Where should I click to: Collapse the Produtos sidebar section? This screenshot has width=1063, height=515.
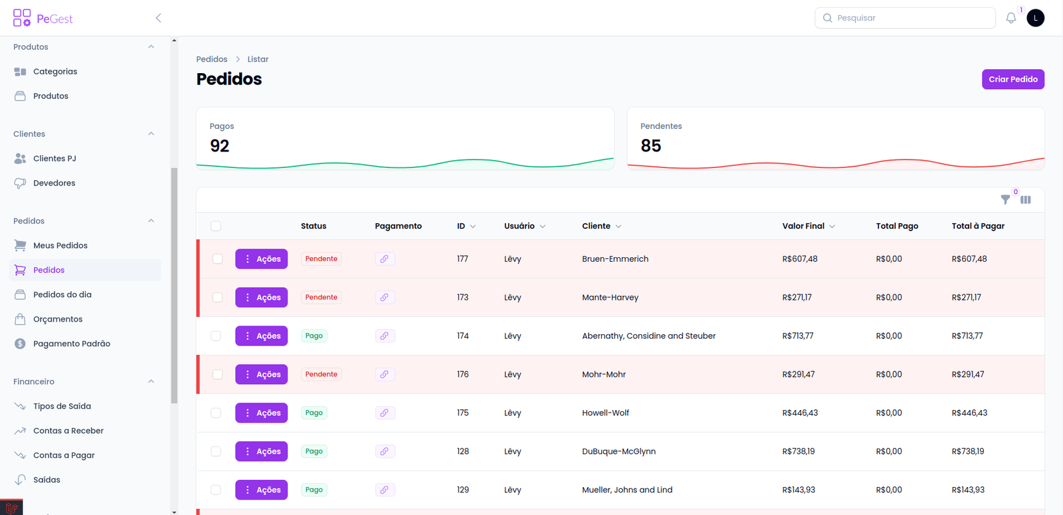(151, 47)
